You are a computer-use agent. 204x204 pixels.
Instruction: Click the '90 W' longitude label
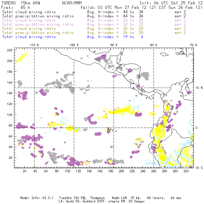point(114,45)
